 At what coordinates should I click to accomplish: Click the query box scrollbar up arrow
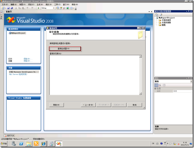[x=140, y=56]
